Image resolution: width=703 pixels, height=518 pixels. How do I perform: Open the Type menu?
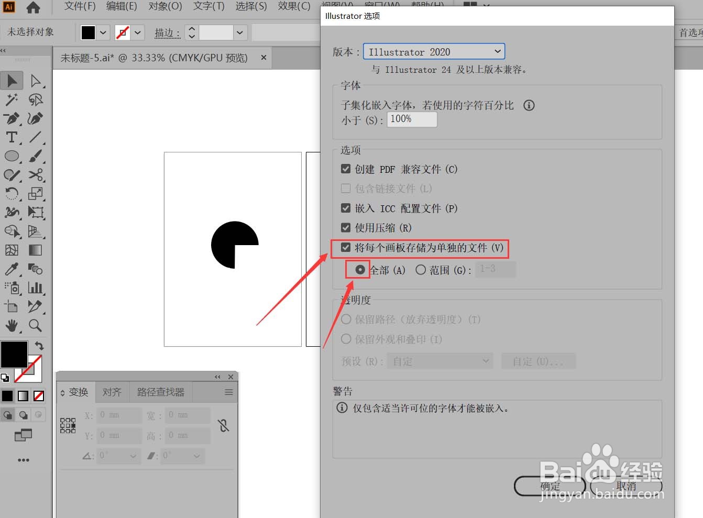pyautogui.click(x=208, y=6)
